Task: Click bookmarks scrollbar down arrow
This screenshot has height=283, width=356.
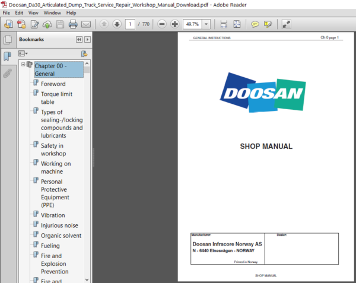Action: (87, 280)
